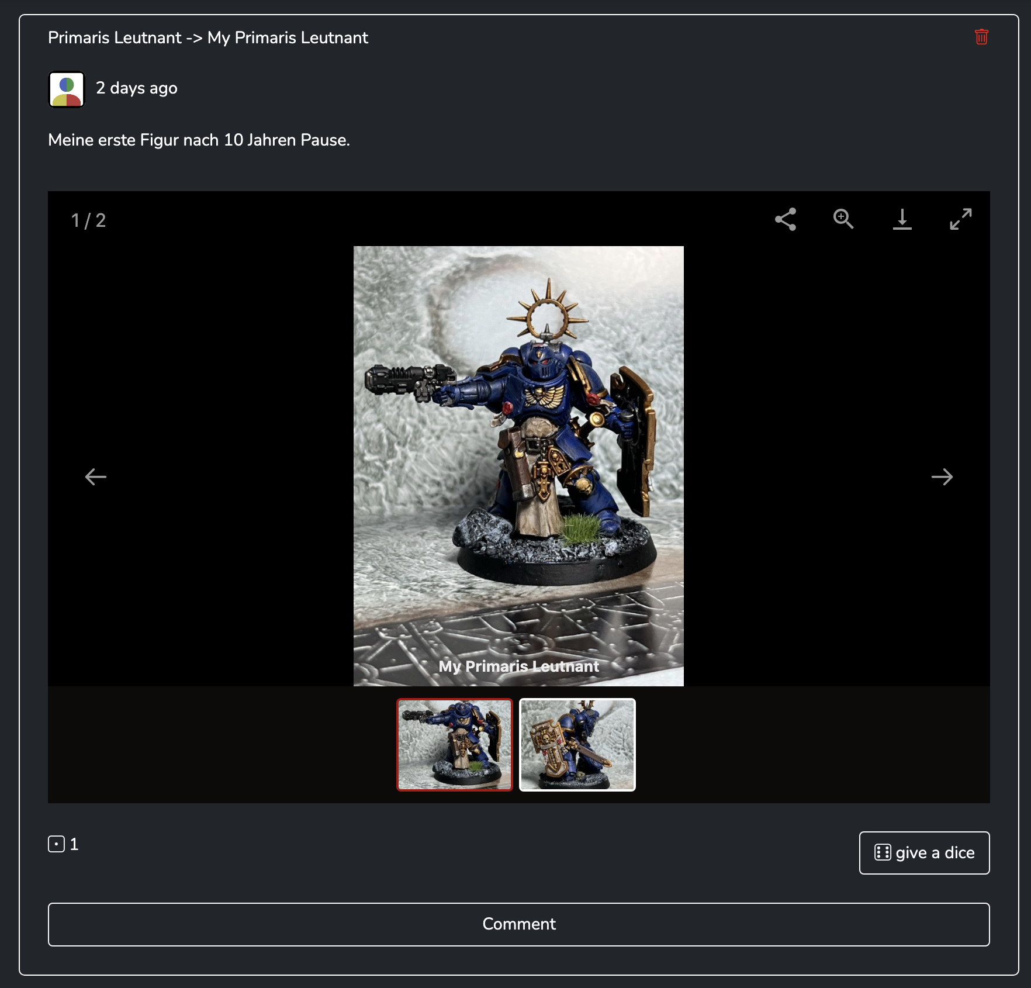This screenshot has height=988, width=1031.
Task: Open the Comment section button
Action: (518, 924)
